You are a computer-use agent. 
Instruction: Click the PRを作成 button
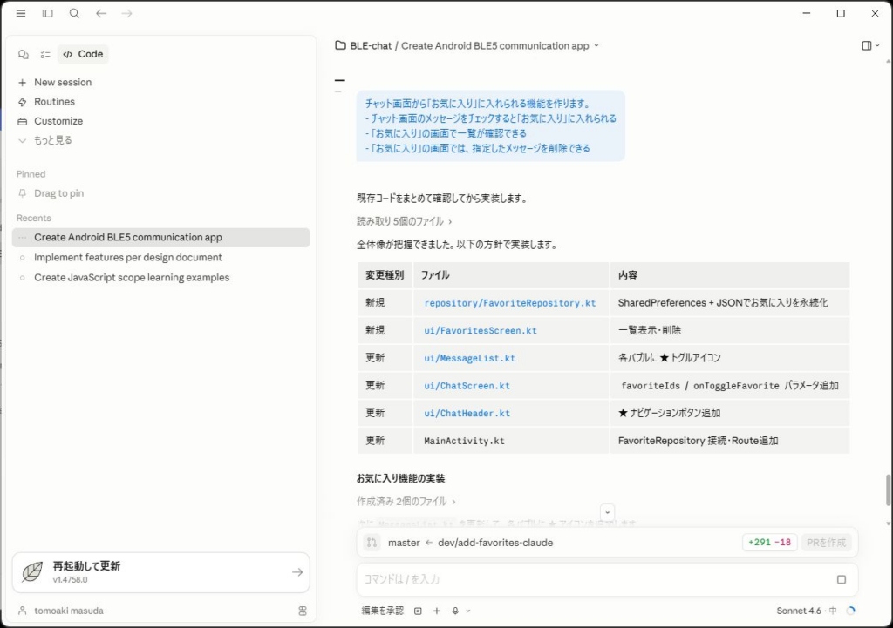pos(826,542)
